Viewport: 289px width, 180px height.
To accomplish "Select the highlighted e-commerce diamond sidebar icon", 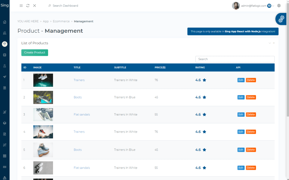I will 5,44.
